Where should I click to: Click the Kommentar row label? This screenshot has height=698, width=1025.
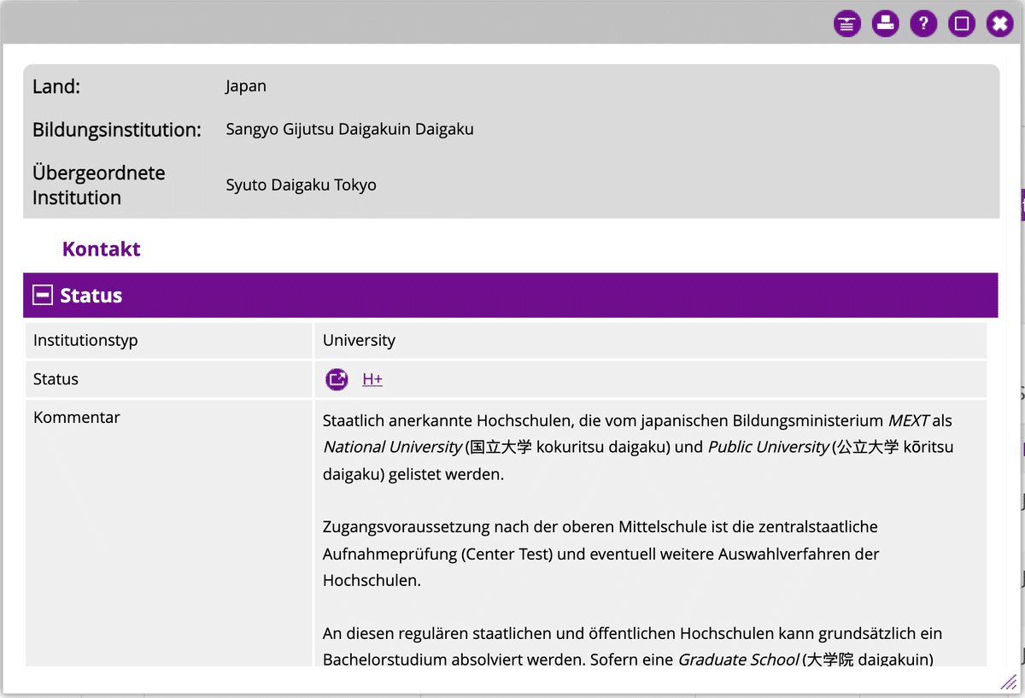pos(77,418)
